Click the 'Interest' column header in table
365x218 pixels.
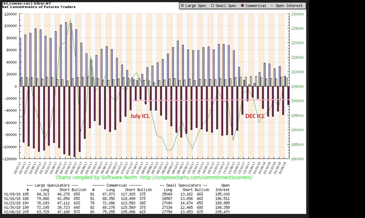pos(222,190)
